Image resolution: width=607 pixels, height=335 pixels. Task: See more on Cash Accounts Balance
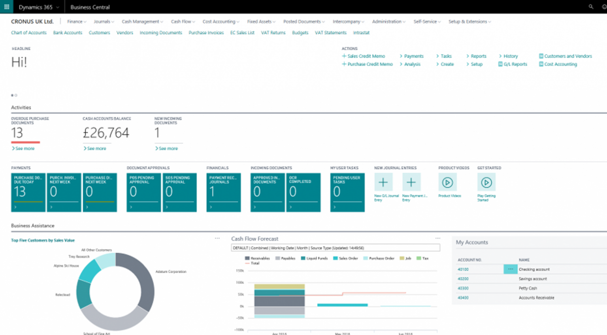point(95,149)
